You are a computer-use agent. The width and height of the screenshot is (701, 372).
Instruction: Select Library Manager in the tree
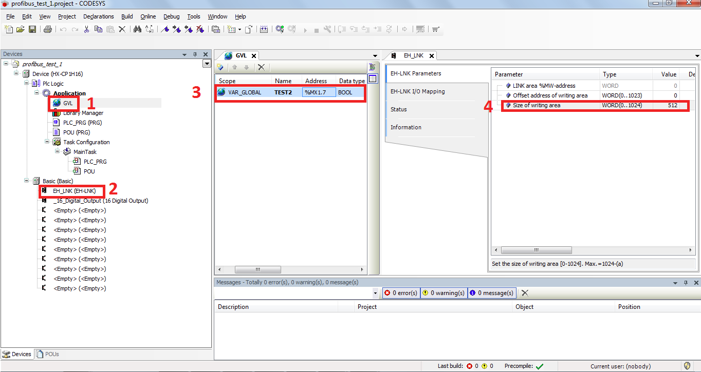(x=83, y=113)
